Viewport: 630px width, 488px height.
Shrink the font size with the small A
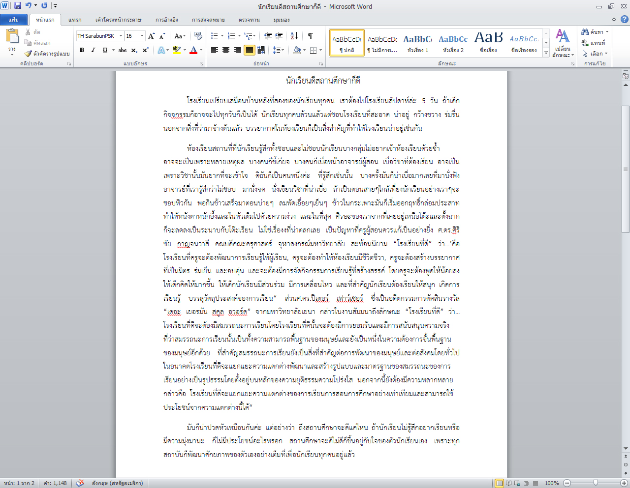coord(163,36)
